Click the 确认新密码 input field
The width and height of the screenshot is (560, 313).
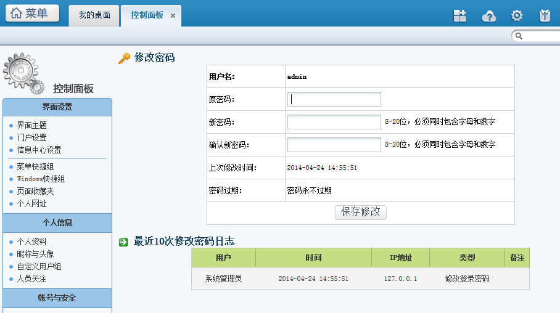(x=334, y=145)
